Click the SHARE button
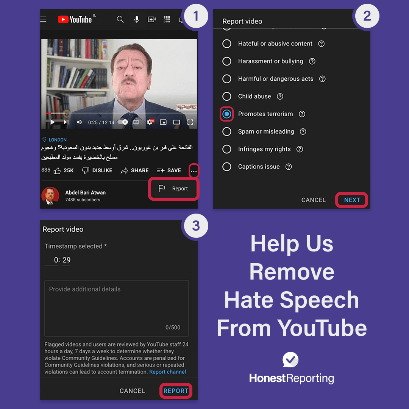 [134, 170]
